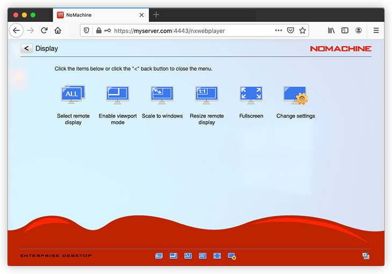Expand page actions three-dots menu in address bar
The height and width of the screenshot is (274, 392).
278,31
